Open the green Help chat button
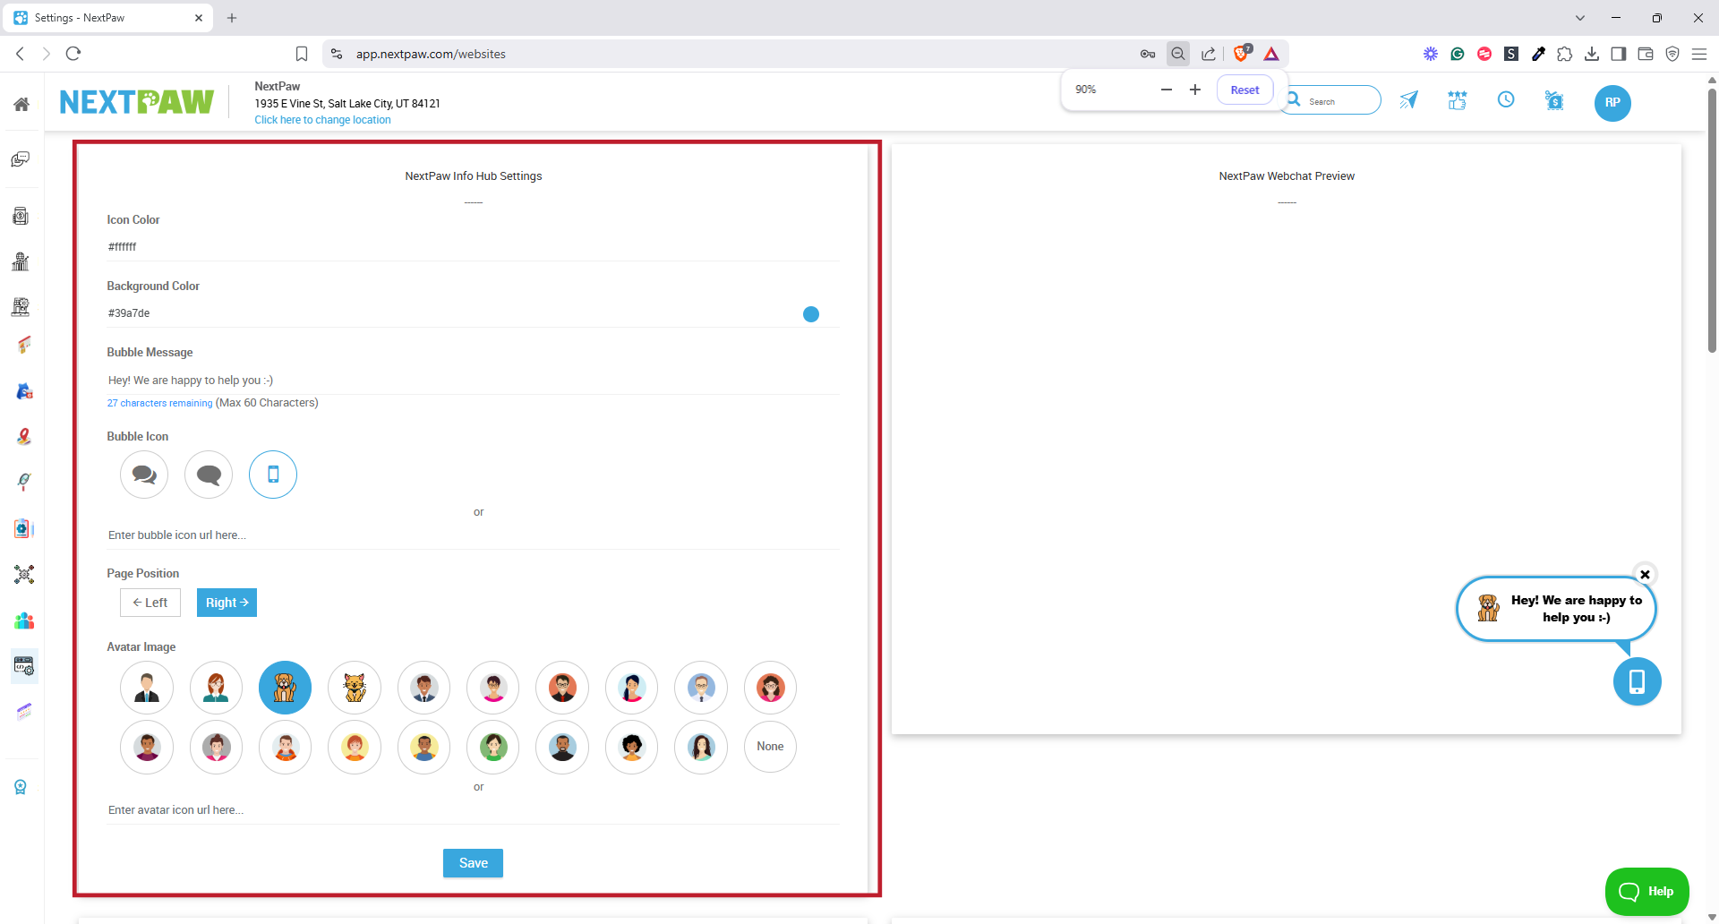This screenshot has width=1719, height=924. tap(1646, 891)
